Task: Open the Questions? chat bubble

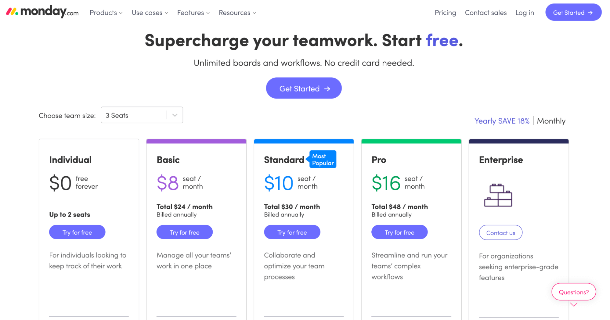Action: click(x=573, y=292)
